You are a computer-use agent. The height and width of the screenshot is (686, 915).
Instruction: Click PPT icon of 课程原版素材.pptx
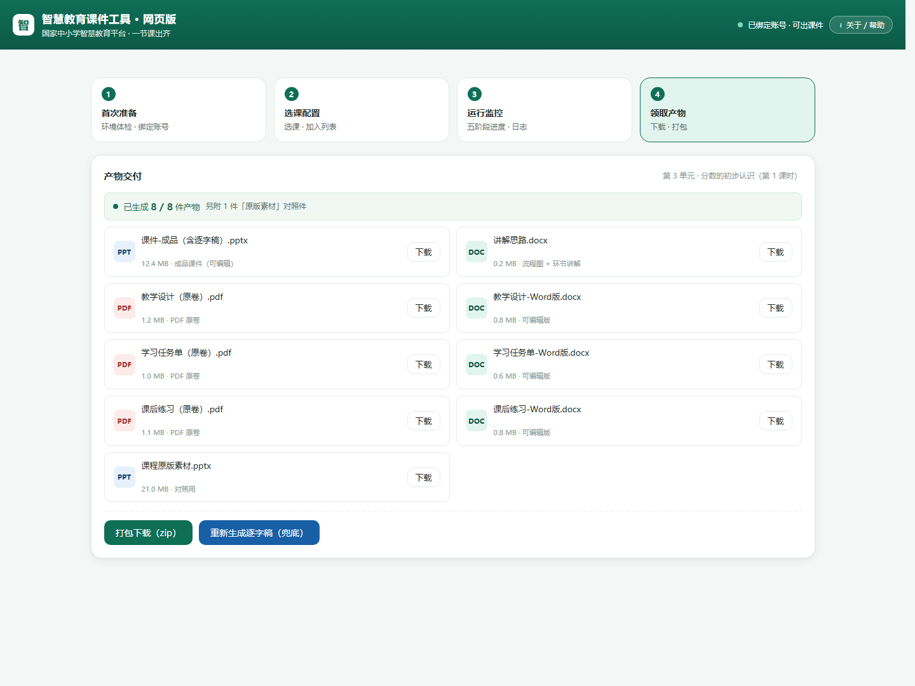(x=125, y=477)
